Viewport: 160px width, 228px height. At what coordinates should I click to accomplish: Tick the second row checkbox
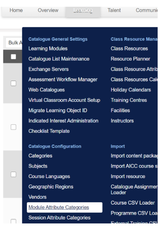pos(13,127)
